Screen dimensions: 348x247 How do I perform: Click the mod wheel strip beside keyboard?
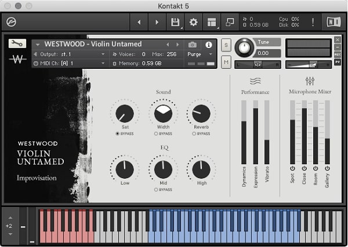tap(32, 226)
